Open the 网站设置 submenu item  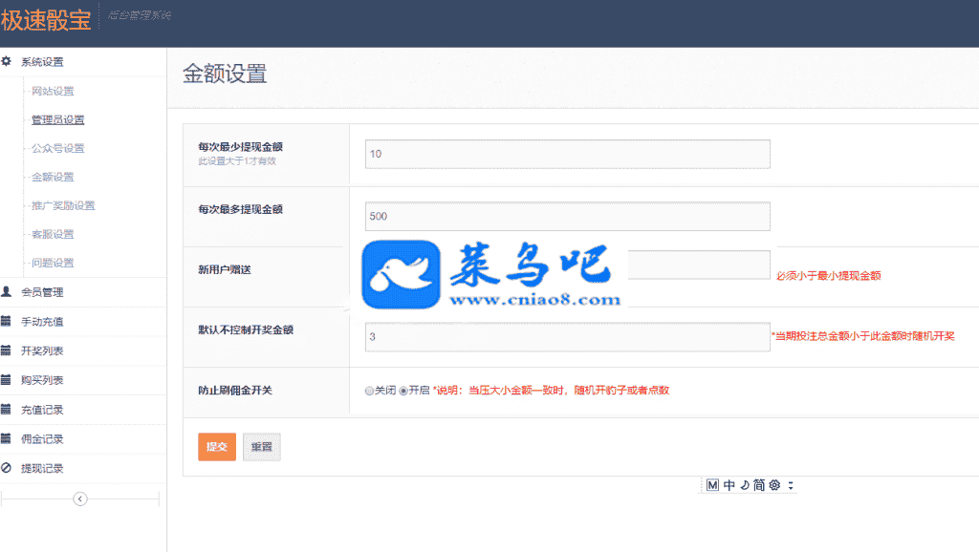tap(53, 92)
